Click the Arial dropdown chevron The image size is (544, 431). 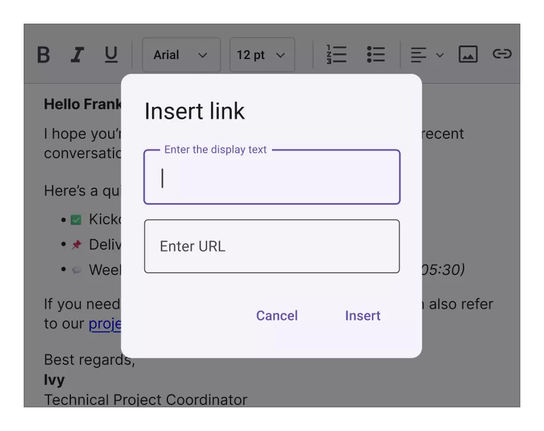(x=202, y=54)
